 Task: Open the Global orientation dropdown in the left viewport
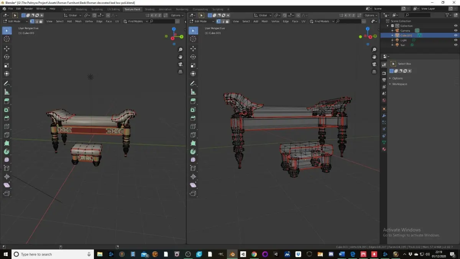(x=72, y=15)
